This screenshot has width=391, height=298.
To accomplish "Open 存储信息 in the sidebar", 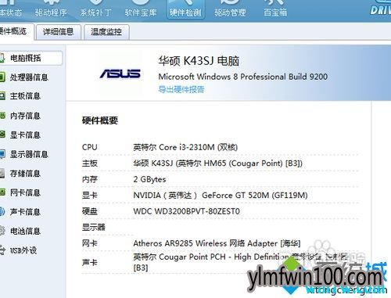I will (25, 174).
